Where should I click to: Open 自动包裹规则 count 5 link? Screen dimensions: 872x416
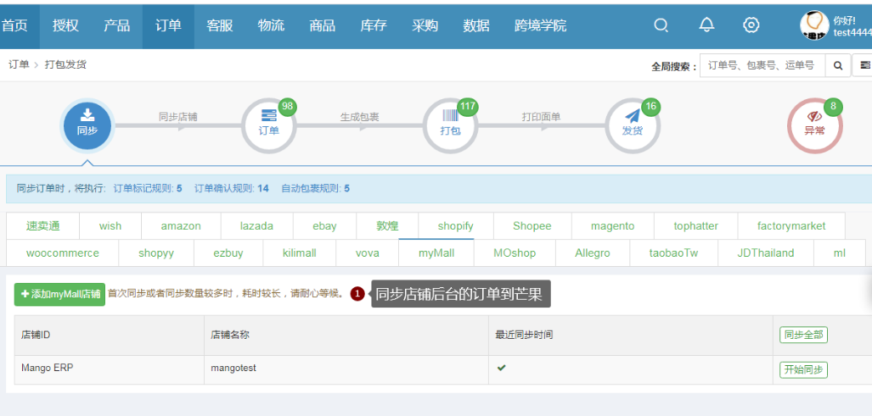point(315,188)
